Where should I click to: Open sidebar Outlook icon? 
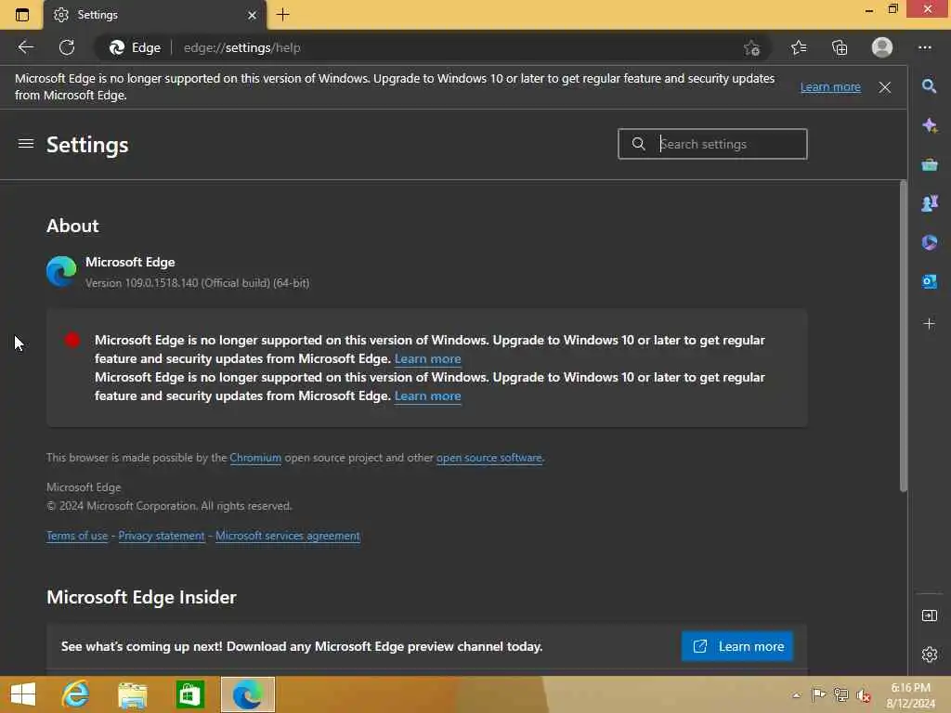[x=929, y=281]
